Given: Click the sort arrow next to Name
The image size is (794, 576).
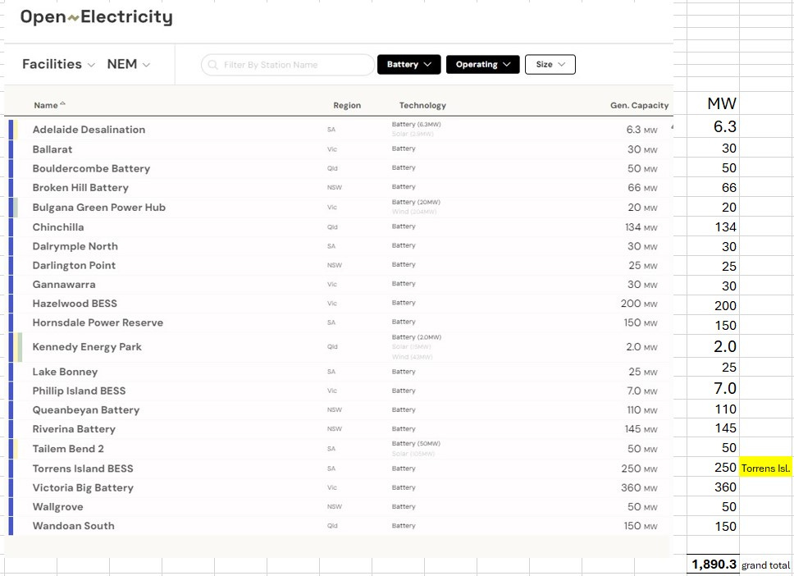Looking at the screenshot, I should 63,104.
